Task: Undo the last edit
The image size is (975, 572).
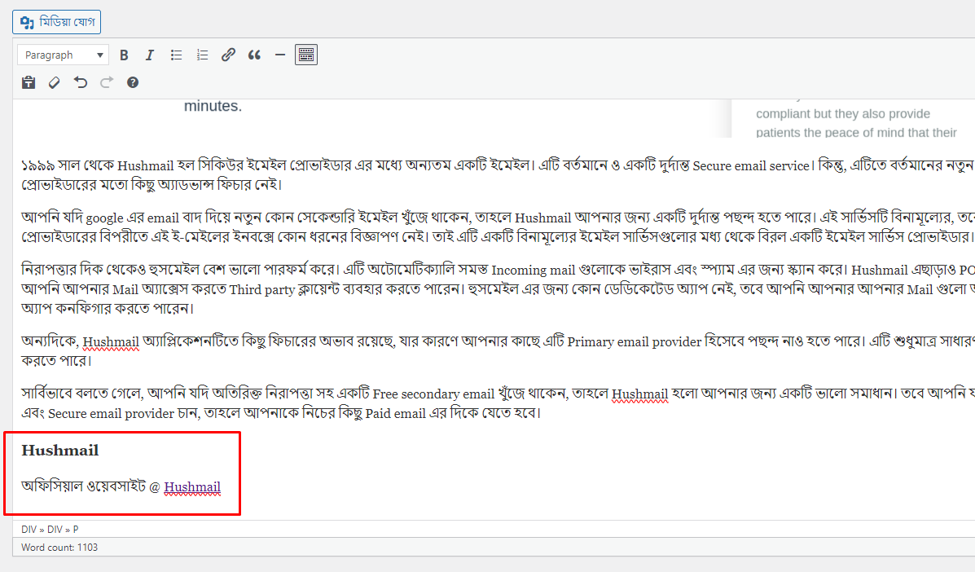Action: [80, 82]
